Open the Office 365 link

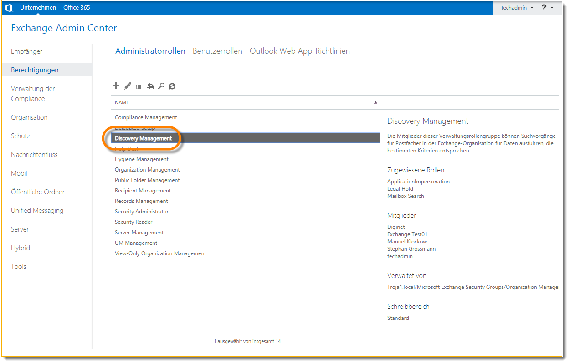pyautogui.click(x=77, y=8)
